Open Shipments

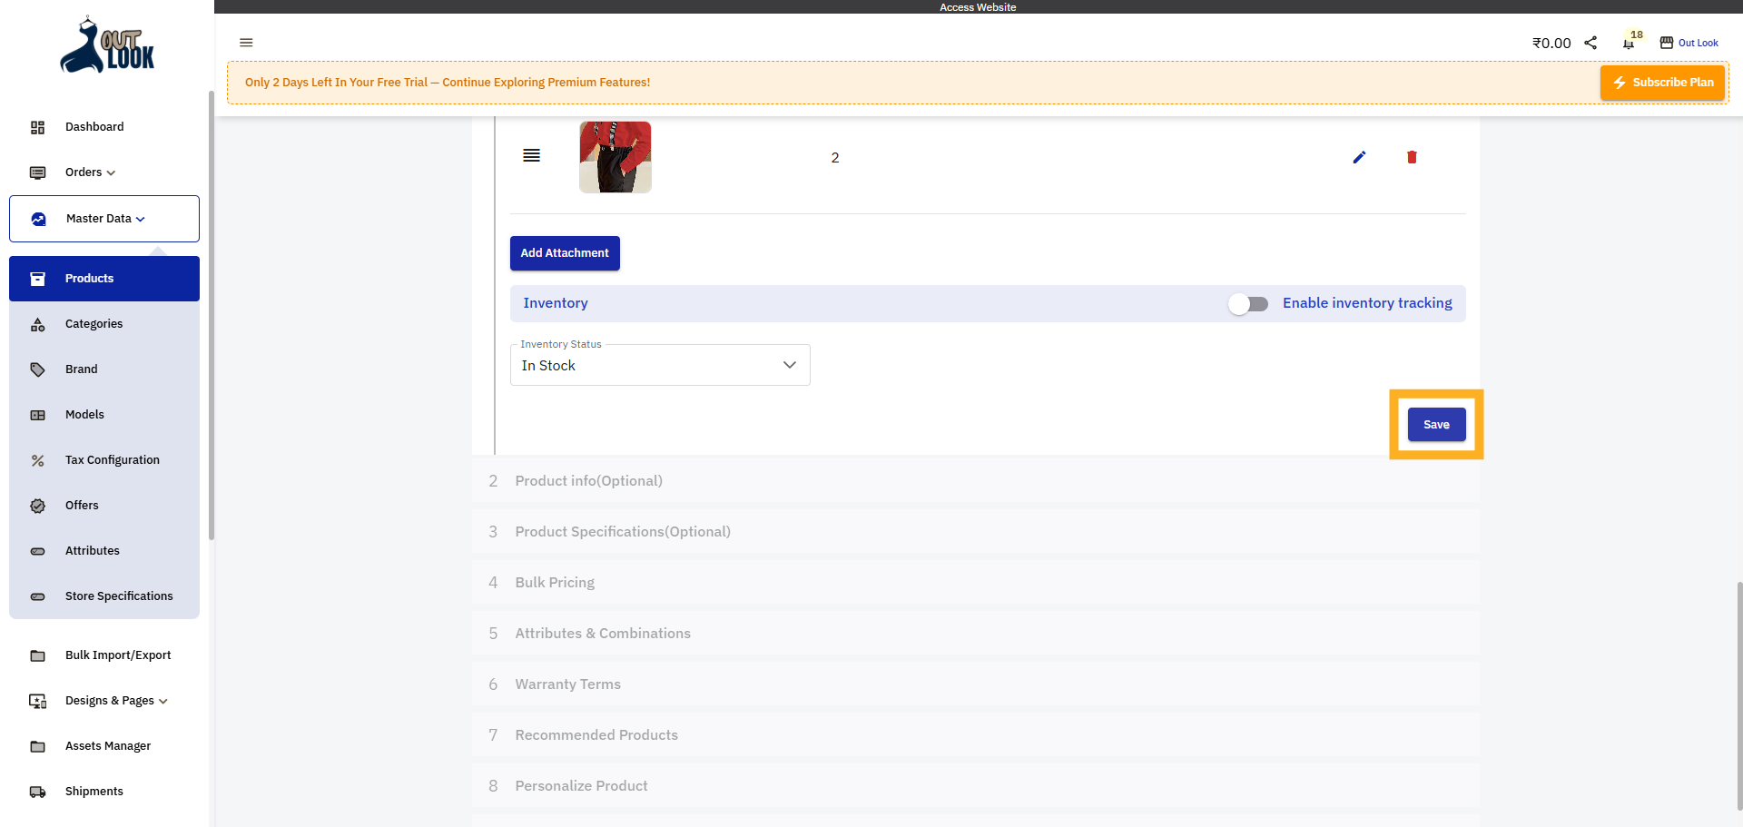(94, 792)
